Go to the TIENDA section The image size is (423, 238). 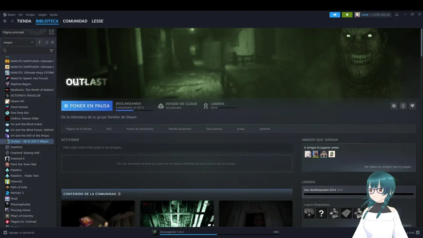(24, 21)
